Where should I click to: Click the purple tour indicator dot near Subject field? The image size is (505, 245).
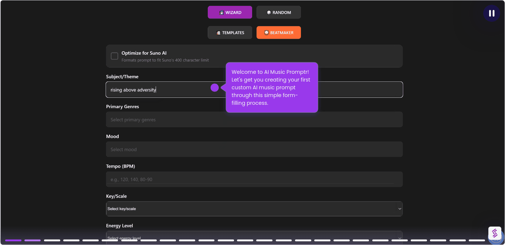214,87
